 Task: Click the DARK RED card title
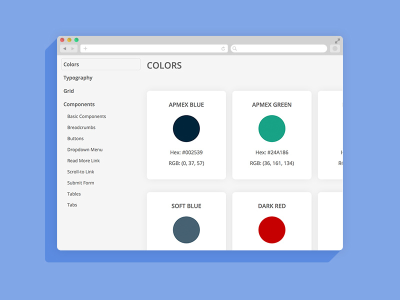[x=272, y=206]
